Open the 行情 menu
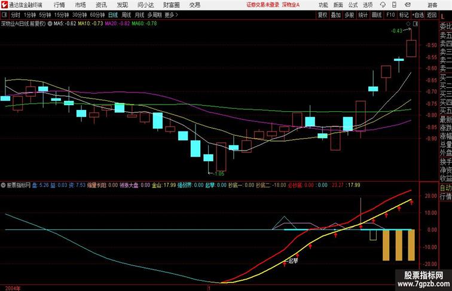452x291 pixels. pos(59,5)
